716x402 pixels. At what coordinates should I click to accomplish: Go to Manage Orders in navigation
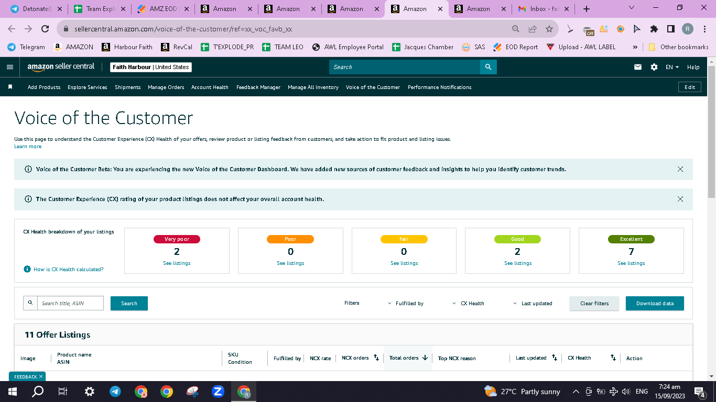166,87
